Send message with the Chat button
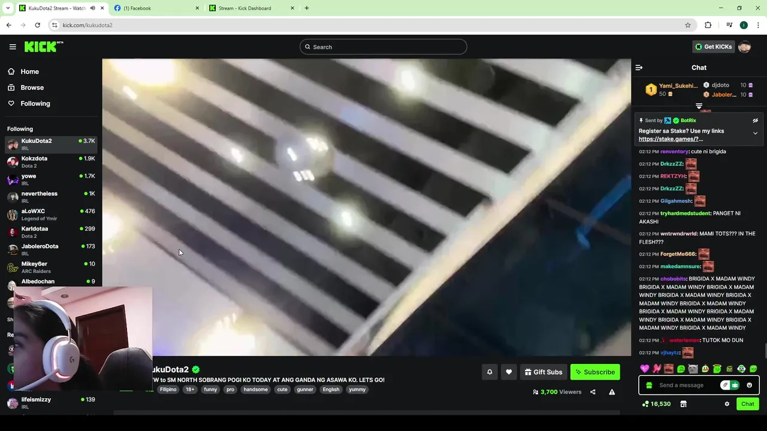 pos(748,404)
